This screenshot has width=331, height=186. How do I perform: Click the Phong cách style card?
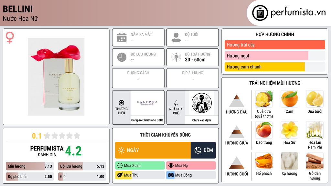pyautogui.click(x=138, y=78)
